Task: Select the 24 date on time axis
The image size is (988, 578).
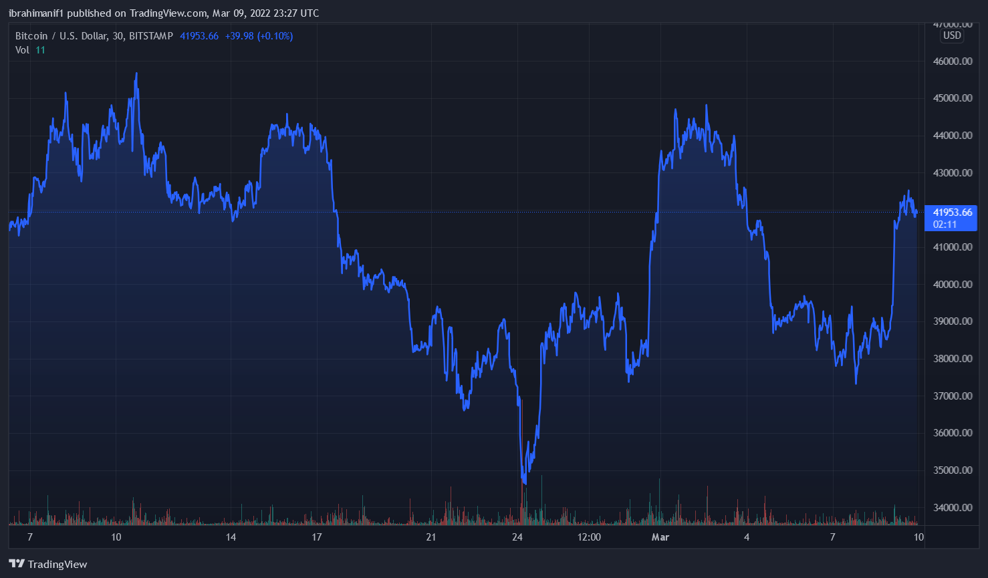Action: pos(517,537)
